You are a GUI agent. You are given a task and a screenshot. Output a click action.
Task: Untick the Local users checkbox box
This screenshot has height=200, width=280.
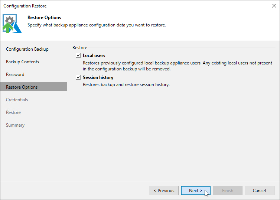pos(78,55)
